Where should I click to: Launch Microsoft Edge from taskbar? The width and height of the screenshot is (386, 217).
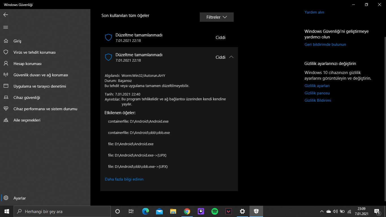coord(146,211)
